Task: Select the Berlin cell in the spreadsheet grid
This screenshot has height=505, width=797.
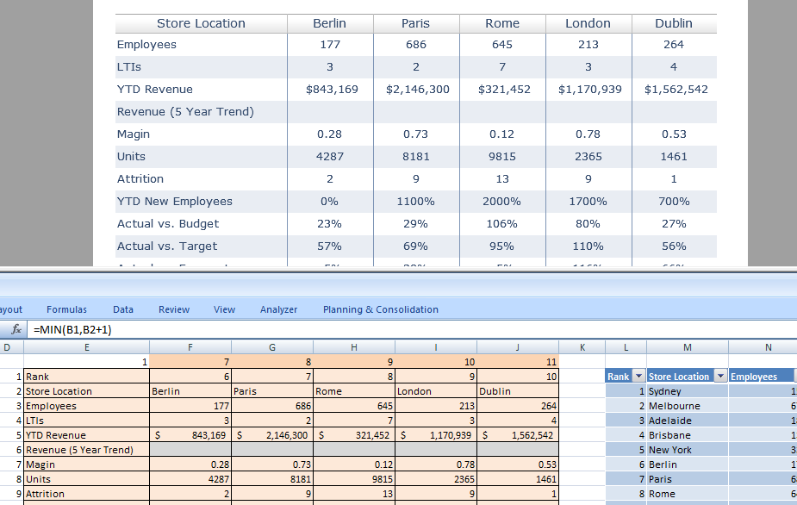Action: (190, 391)
